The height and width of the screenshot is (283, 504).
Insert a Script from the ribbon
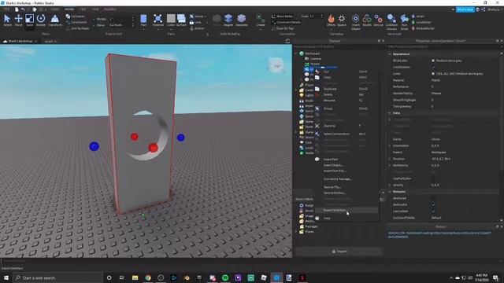(418, 16)
